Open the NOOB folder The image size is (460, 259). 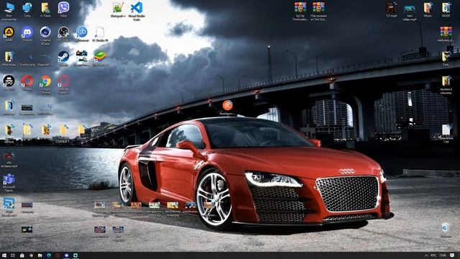click(446, 8)
